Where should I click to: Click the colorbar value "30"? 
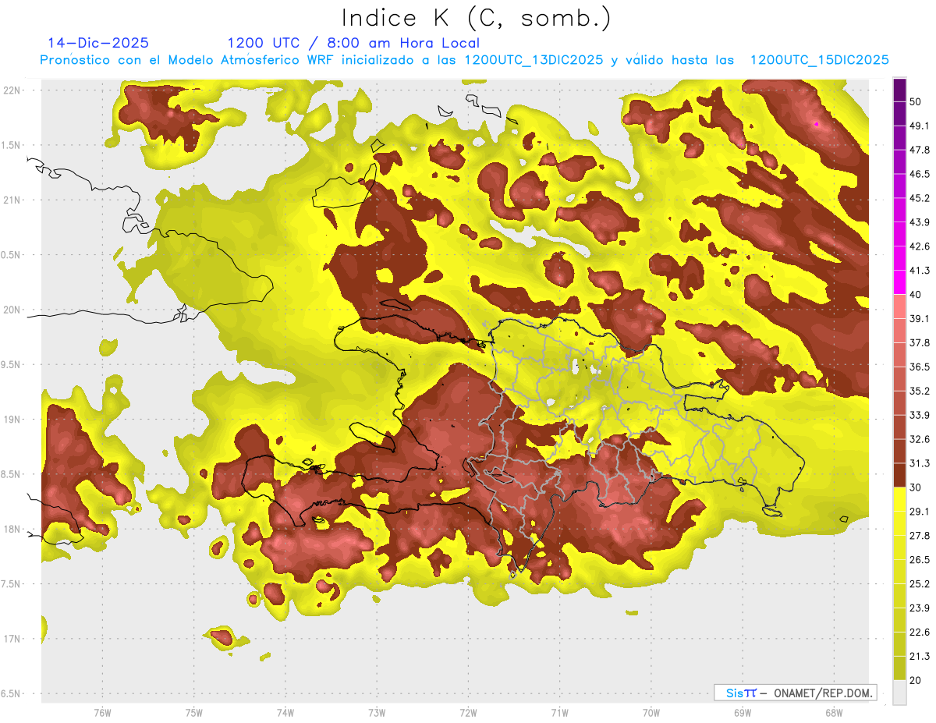(916, 487)
